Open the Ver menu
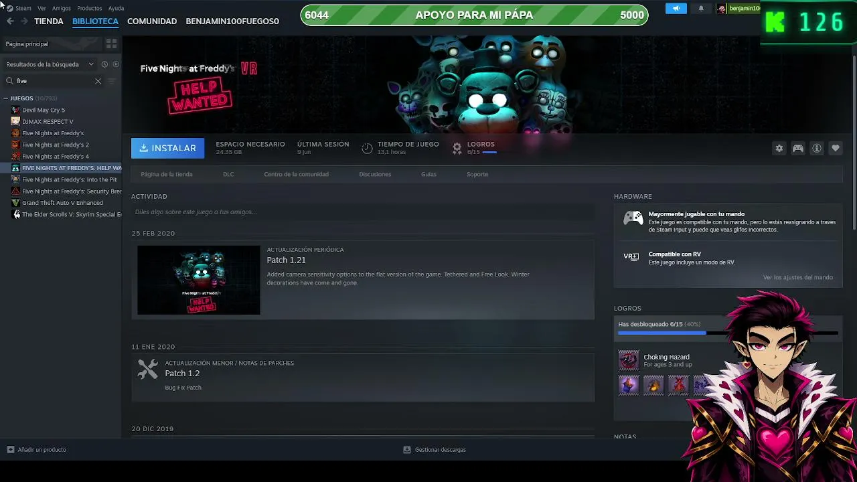 (42, 8)
